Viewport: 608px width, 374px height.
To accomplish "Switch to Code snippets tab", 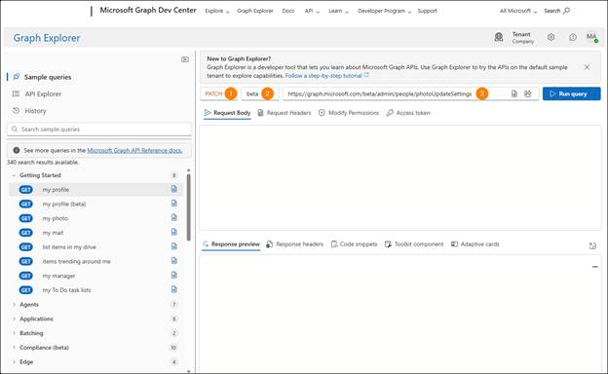I will coord(354,244).
